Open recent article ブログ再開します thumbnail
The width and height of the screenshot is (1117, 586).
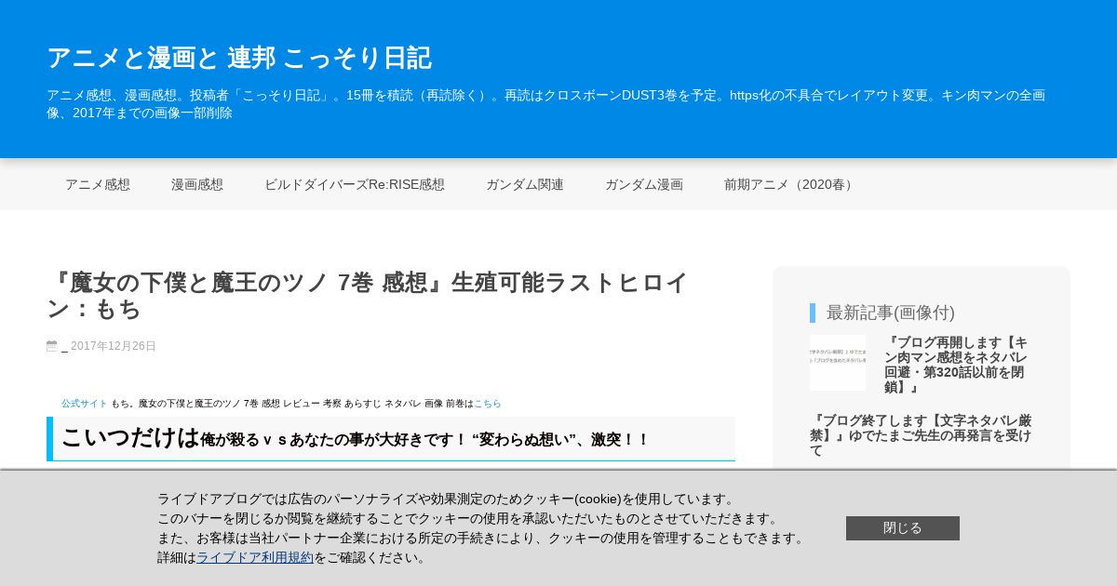[838, 363]
